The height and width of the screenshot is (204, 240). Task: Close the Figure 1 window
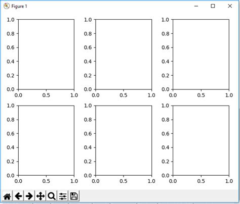point(230,6)
